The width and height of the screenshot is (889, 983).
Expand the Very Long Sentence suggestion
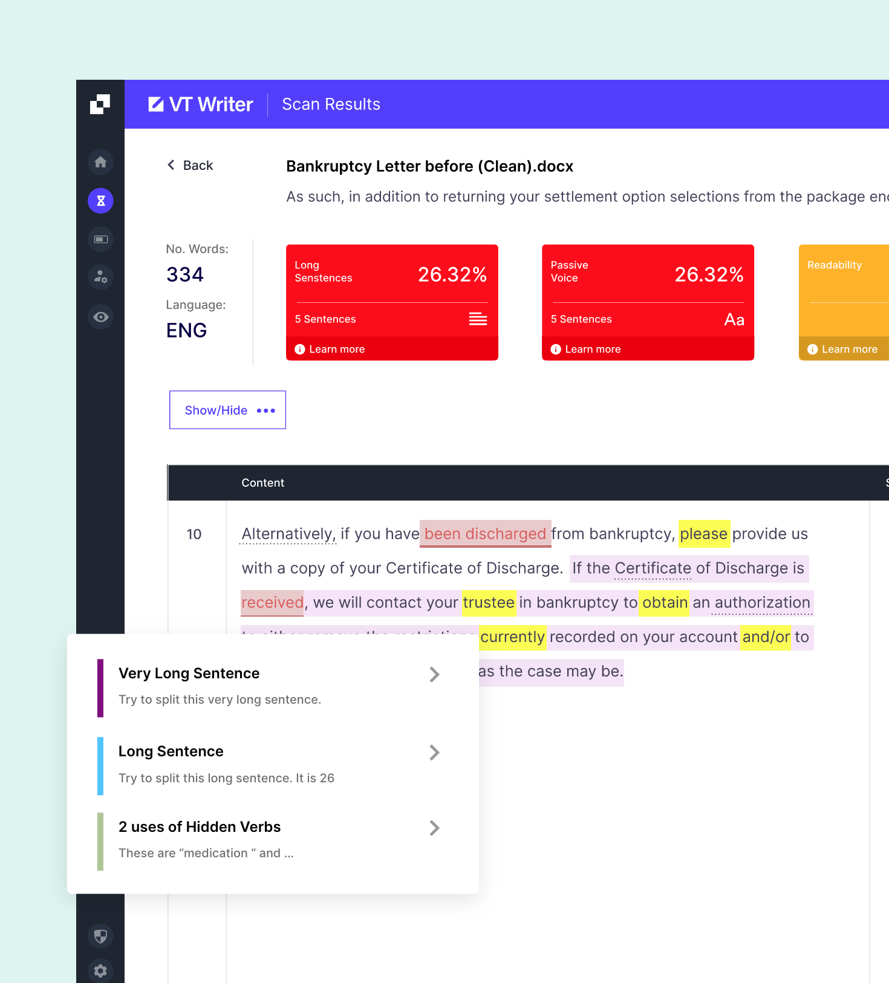434,675
